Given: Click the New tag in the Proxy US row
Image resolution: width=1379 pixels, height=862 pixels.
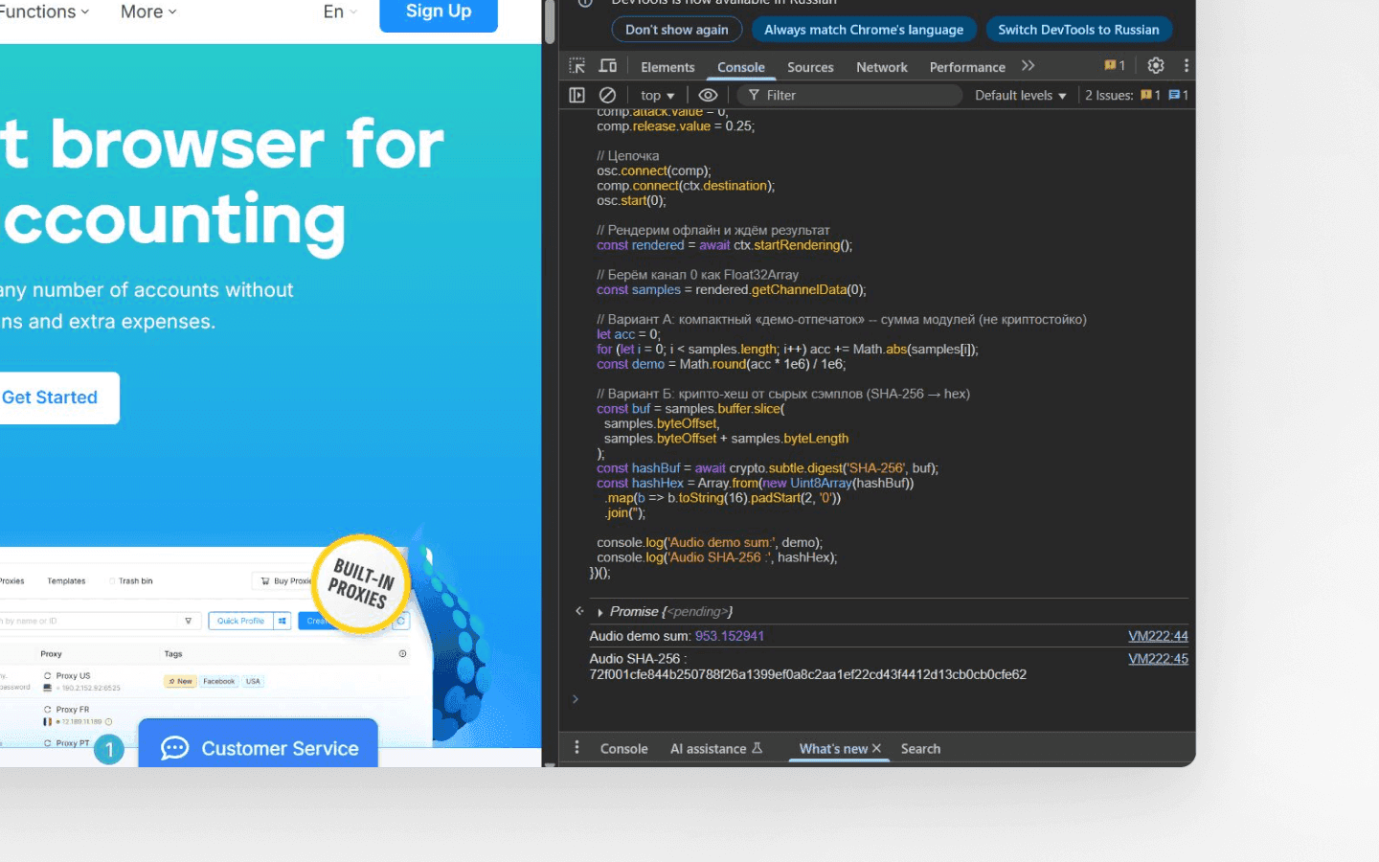Looking at the screenshot, I should (x=181, y=682).
